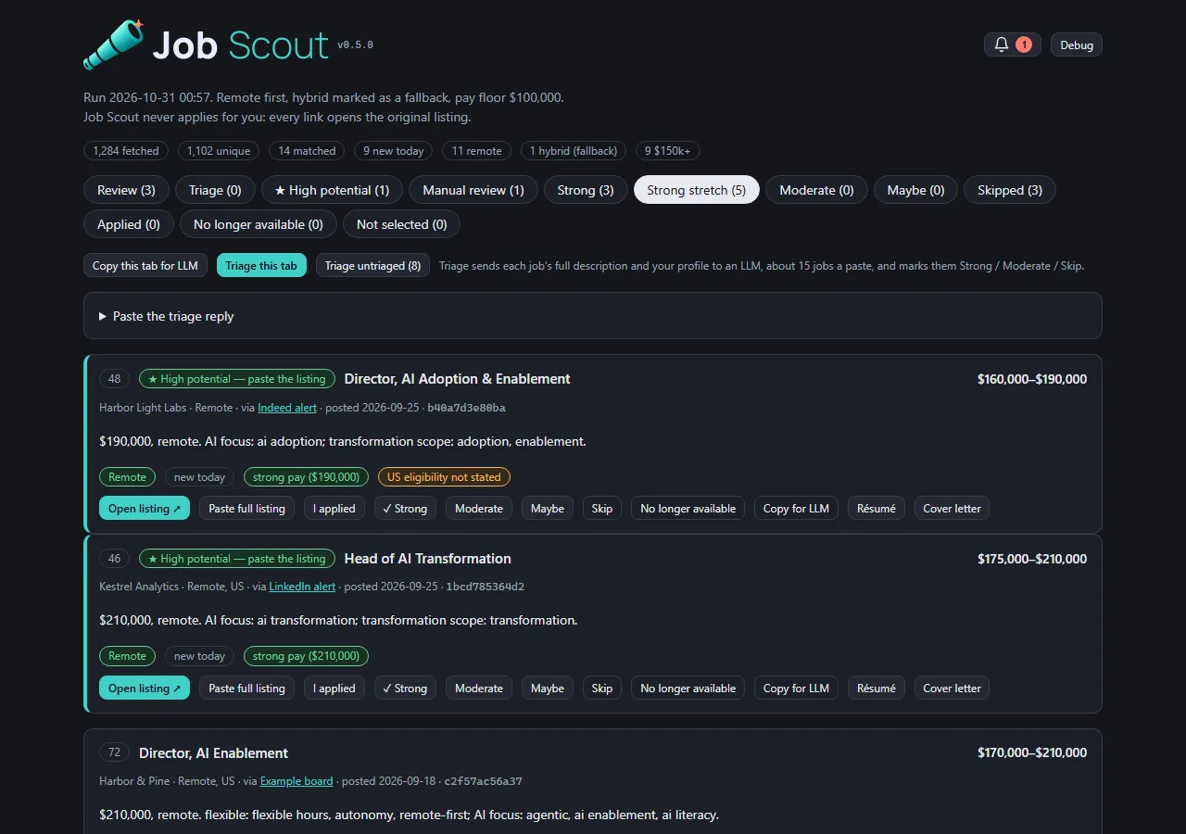The height and width of the screenshot is (834, 1186).
Task: Open the notifications bell
Action: 1012,44
